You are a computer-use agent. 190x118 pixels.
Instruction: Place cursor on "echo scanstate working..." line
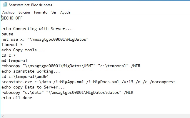coord(31,71)
